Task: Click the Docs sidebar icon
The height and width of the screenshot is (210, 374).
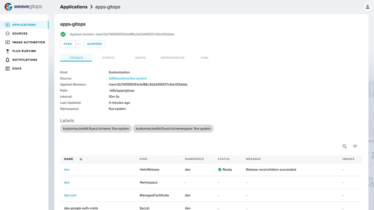Action: (x=8, y=69)
